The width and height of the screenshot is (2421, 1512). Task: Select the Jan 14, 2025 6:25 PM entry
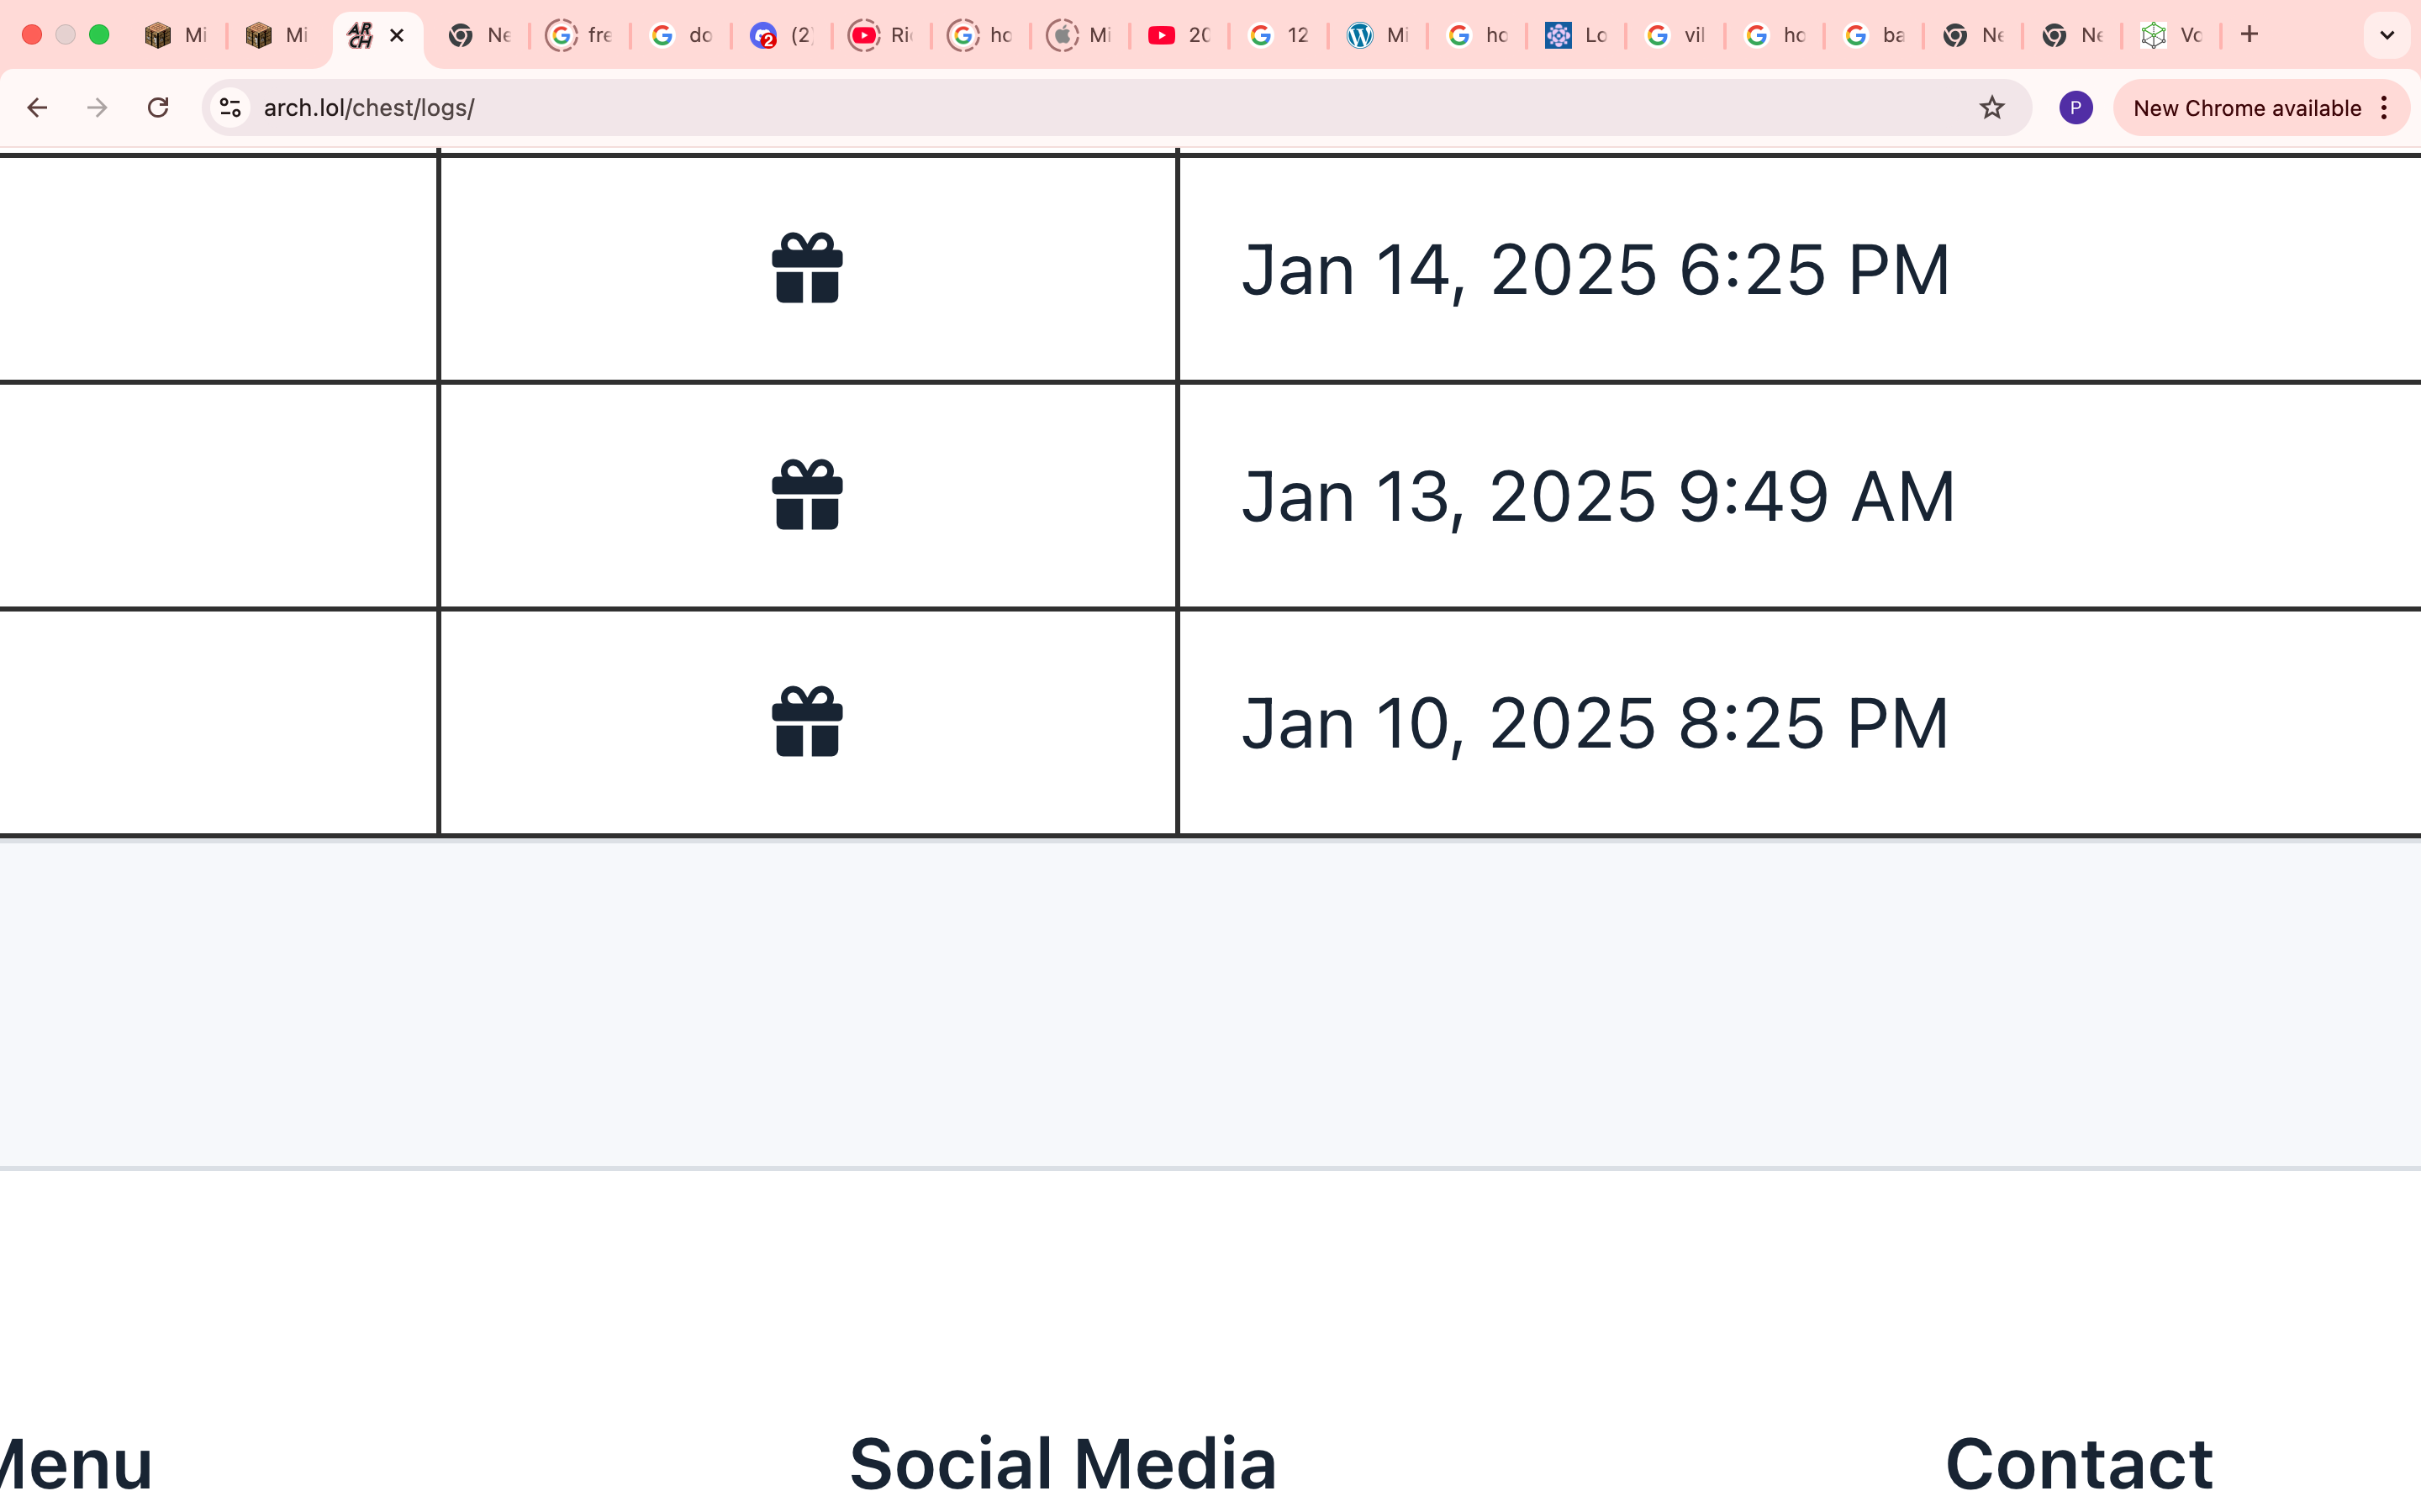point(1596,270)
